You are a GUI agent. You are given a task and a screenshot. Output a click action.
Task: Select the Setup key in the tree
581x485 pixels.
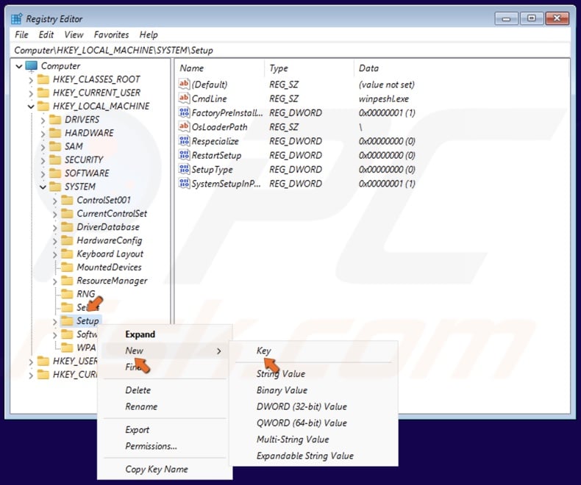pos(88,320)
